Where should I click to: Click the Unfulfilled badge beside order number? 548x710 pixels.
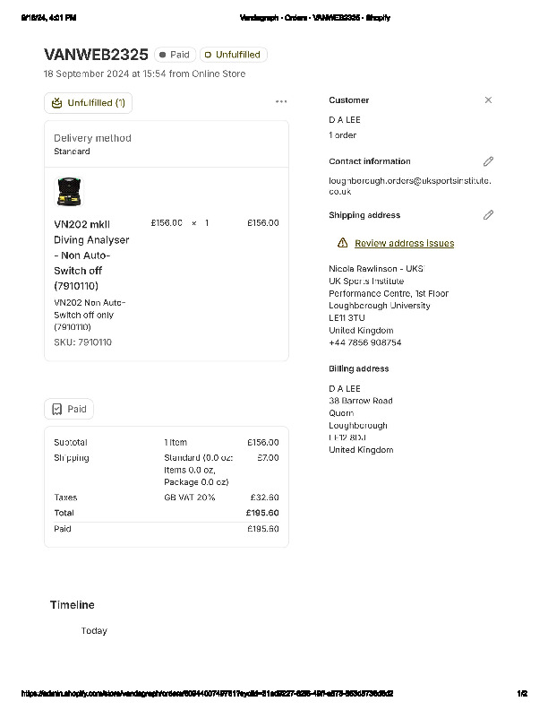coord(233,55)
